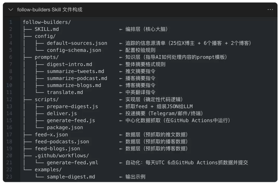Click summarize-podcast.md entry
Screen dimensions: 280x184
77,78
